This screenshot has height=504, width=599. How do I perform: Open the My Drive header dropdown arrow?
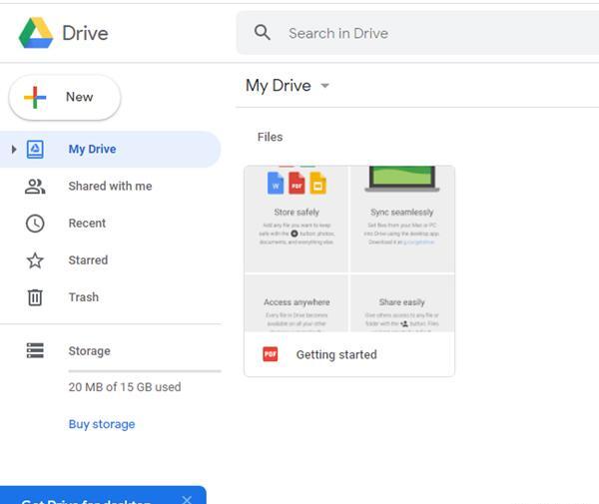tap(324, 86)
